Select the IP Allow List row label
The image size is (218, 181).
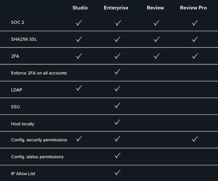(23, 174)
